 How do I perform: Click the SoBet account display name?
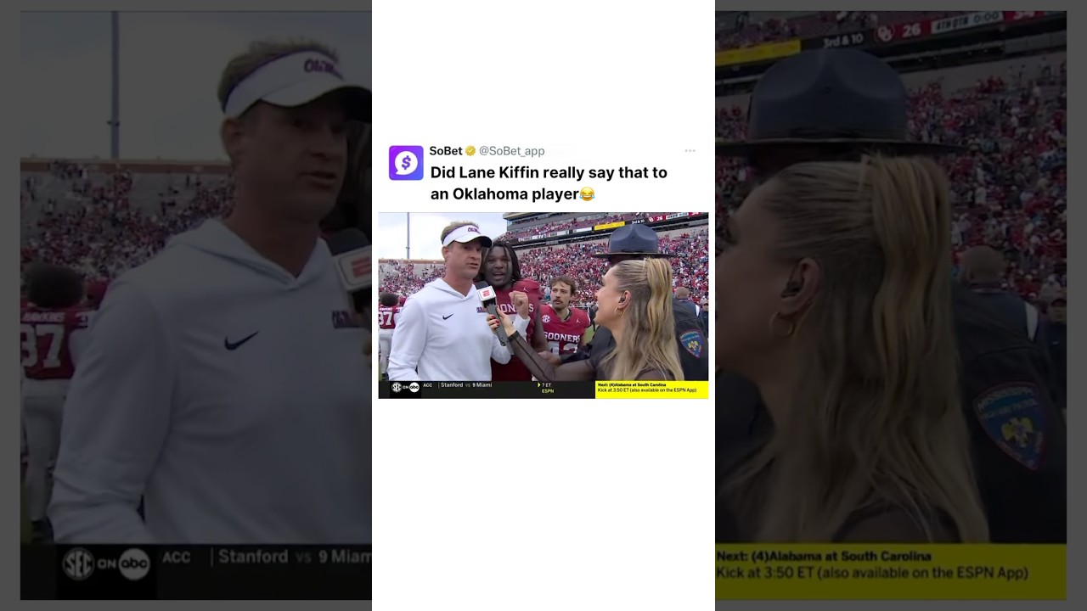pos(446,151)
